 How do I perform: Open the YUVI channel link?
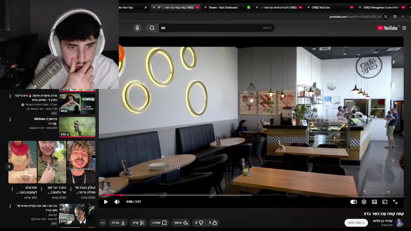click(x=51, y=124)
